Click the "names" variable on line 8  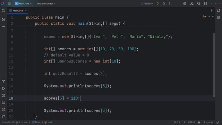[x=50, y=37]
